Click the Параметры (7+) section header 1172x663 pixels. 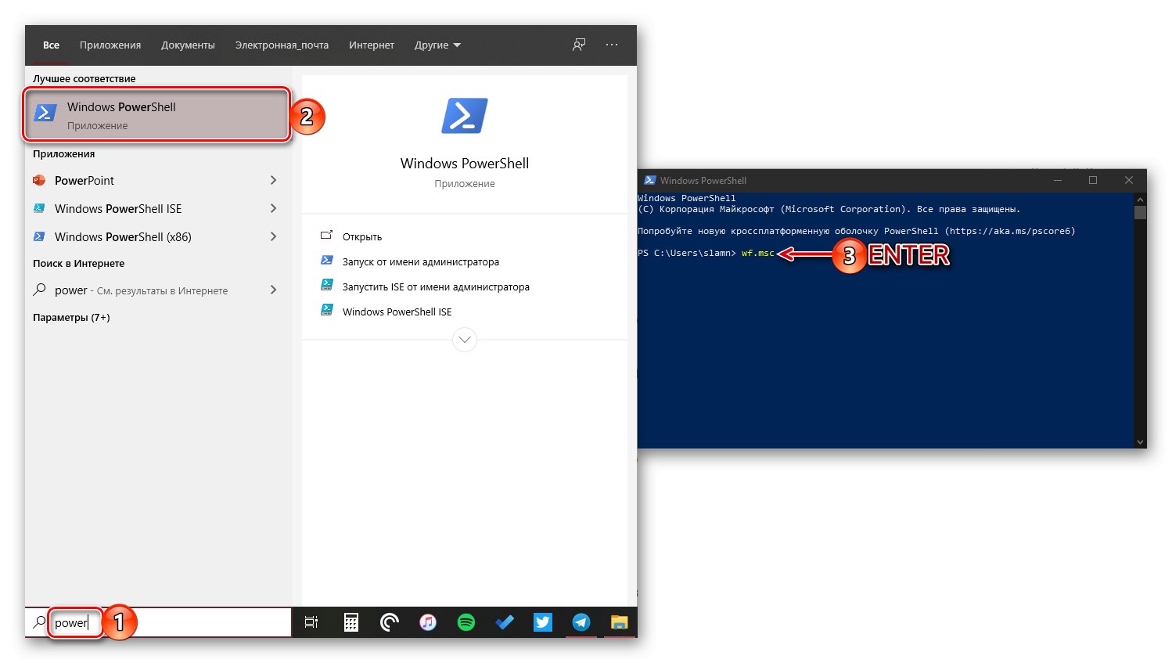click(71, 317)
